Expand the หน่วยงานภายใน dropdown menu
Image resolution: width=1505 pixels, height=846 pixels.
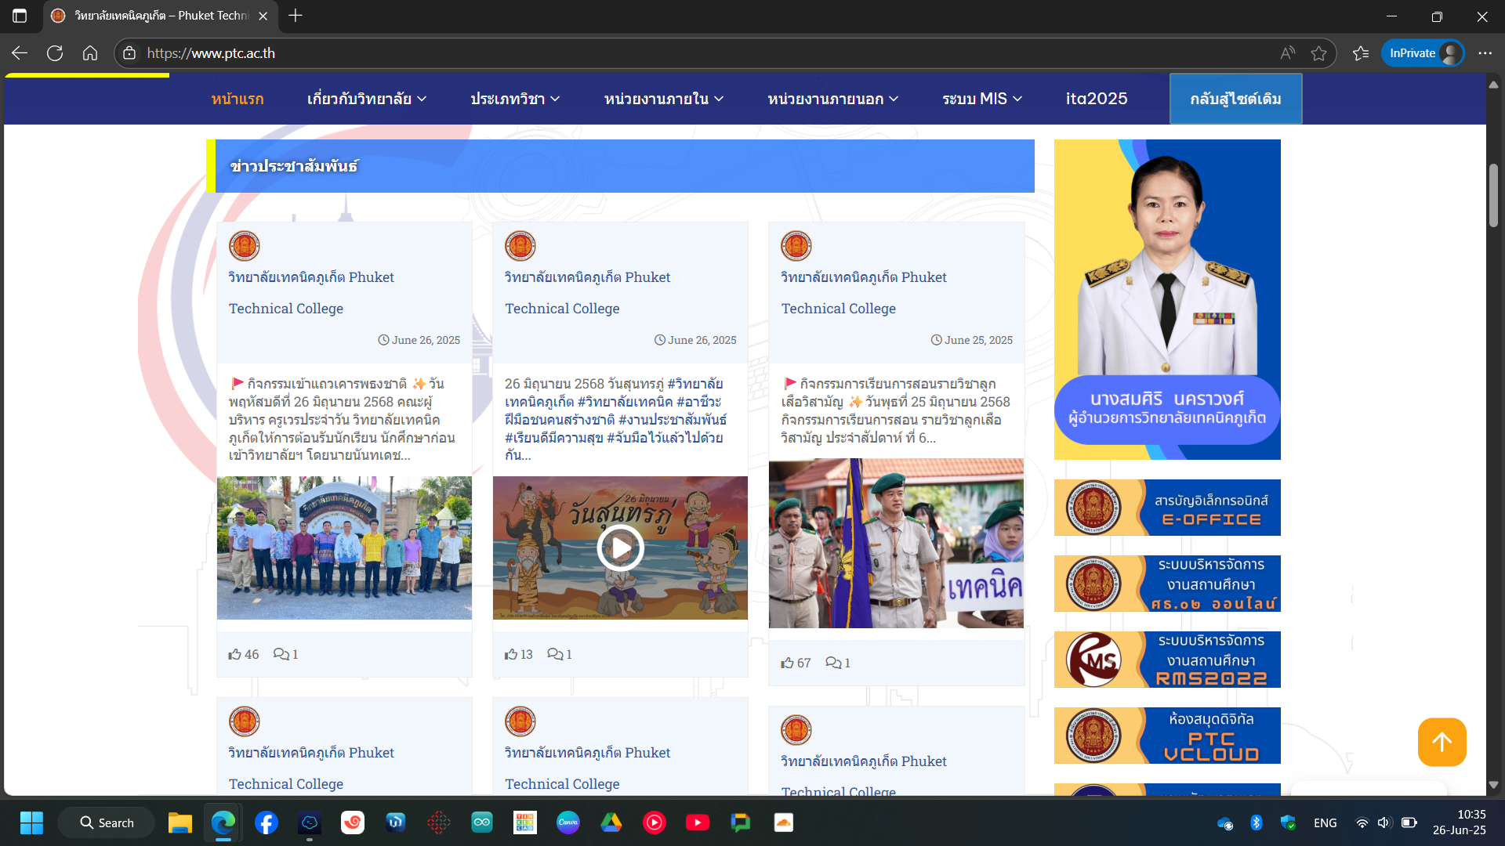[x=664, y=99]
